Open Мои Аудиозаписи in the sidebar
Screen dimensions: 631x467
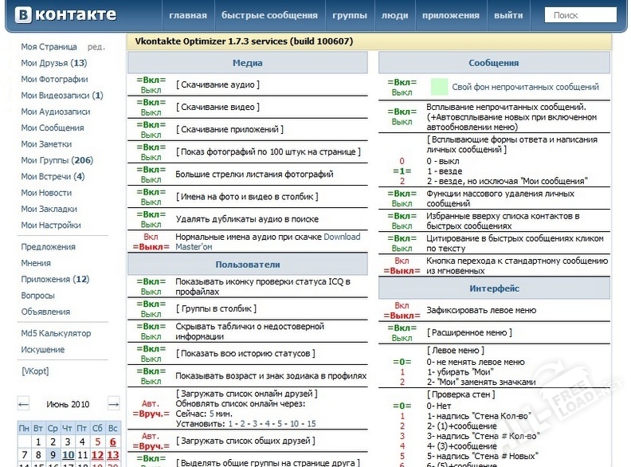pos(55,112)
